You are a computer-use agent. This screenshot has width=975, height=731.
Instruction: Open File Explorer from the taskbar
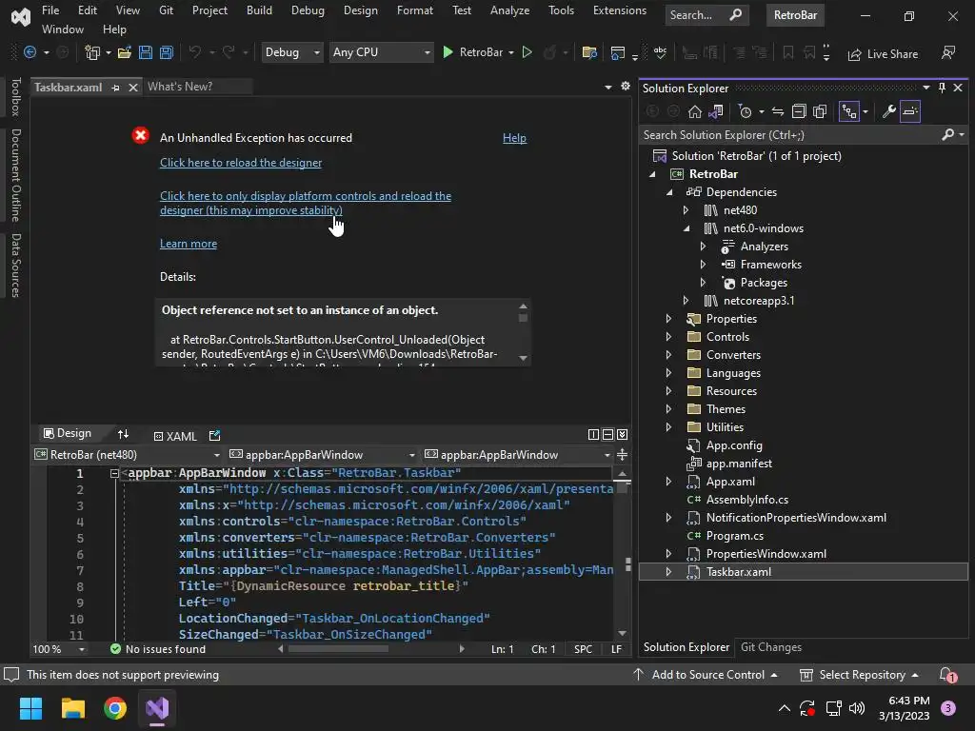(x=72, y=708)
